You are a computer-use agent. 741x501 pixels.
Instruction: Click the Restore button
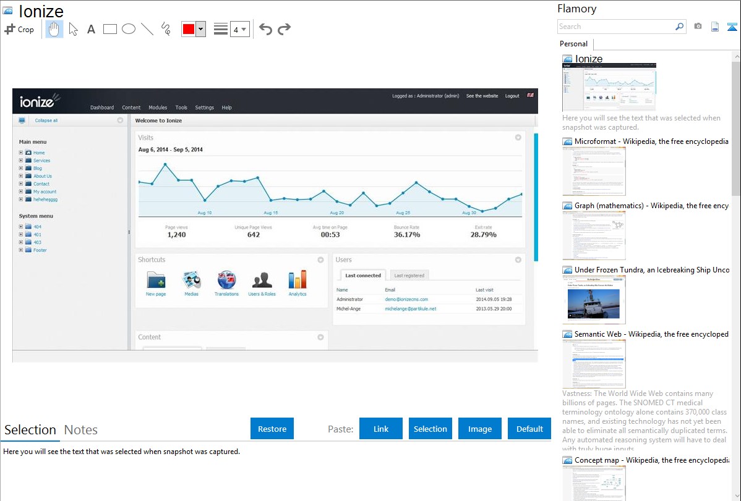point(272,429)
